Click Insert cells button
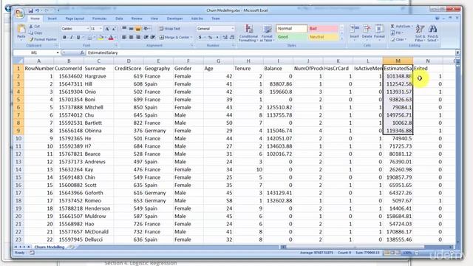Viewport: 473px width, 266px height. (354, 33)
